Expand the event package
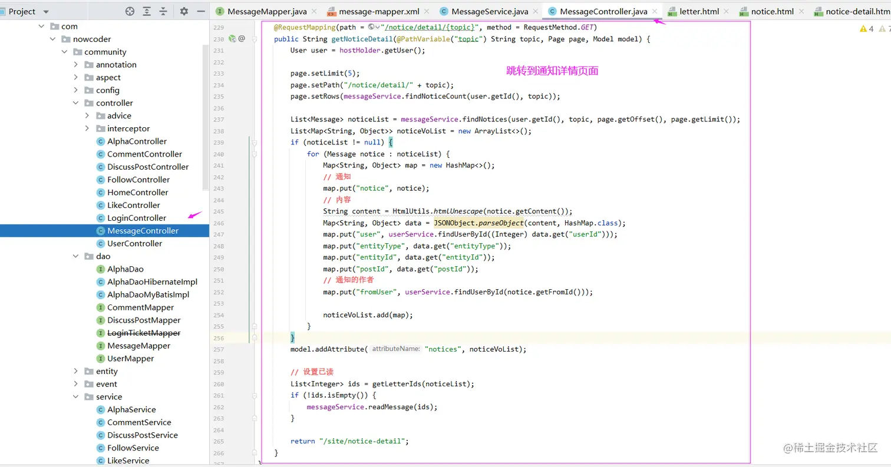 (75, 384)
